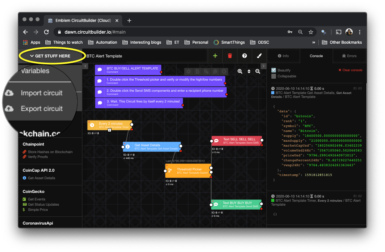The width and height of the screenshot is (385, 252).
Task: Click the dimmed gear icon in canvas toolbar
Action: pyautogui.click(x=188, y=71)
